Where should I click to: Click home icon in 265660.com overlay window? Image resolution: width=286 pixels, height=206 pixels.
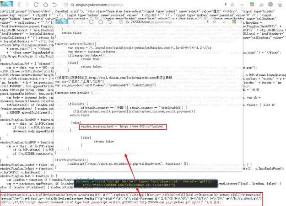pos(101,22)
